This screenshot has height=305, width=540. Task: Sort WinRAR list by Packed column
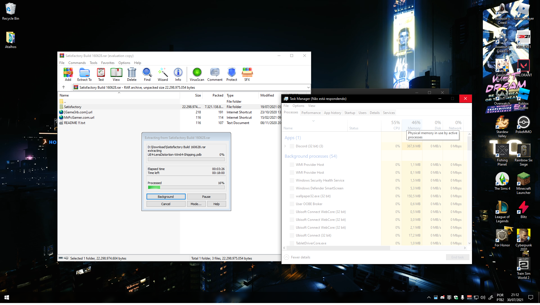click(214, 95)
